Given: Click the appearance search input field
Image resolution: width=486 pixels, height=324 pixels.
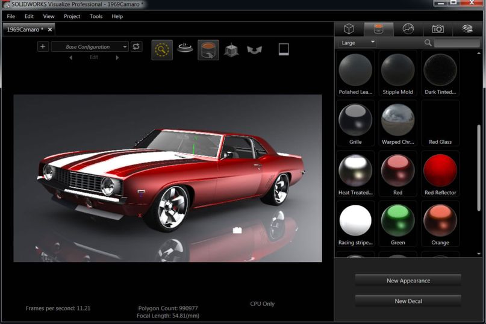Looking at the screenshot, I should tap(456, 43).
